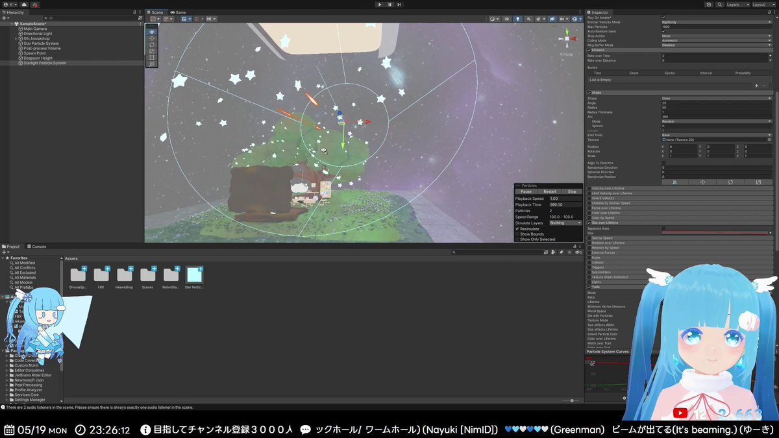Pick a Texture with the object selector circle
779x438 pixels.
pyautogui.click(x=769, y=140)
